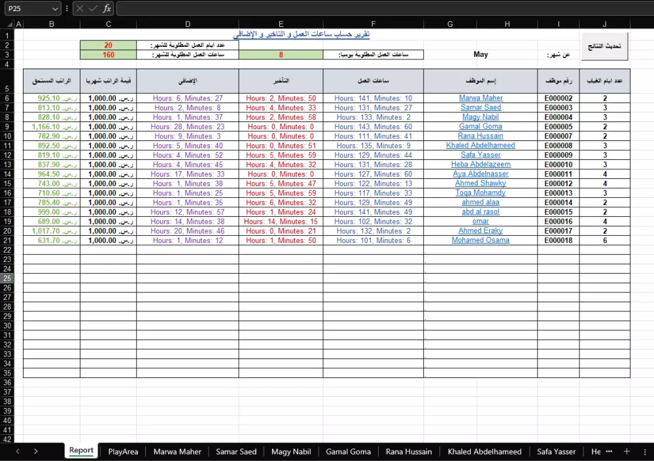This screenshot has height=461, width=654.
Task: Follow the Marwa Maher hyperlink
Action: [480, 97]
